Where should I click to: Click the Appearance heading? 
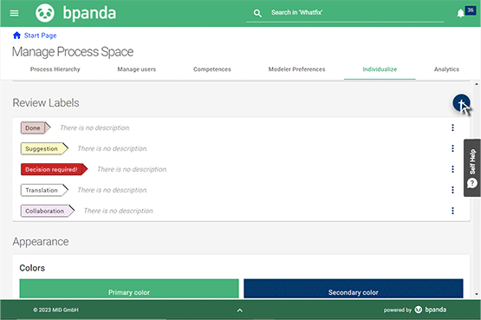[x=41, y=242]
